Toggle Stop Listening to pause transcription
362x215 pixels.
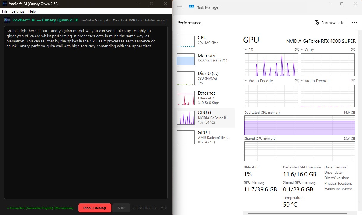(95, 208)
